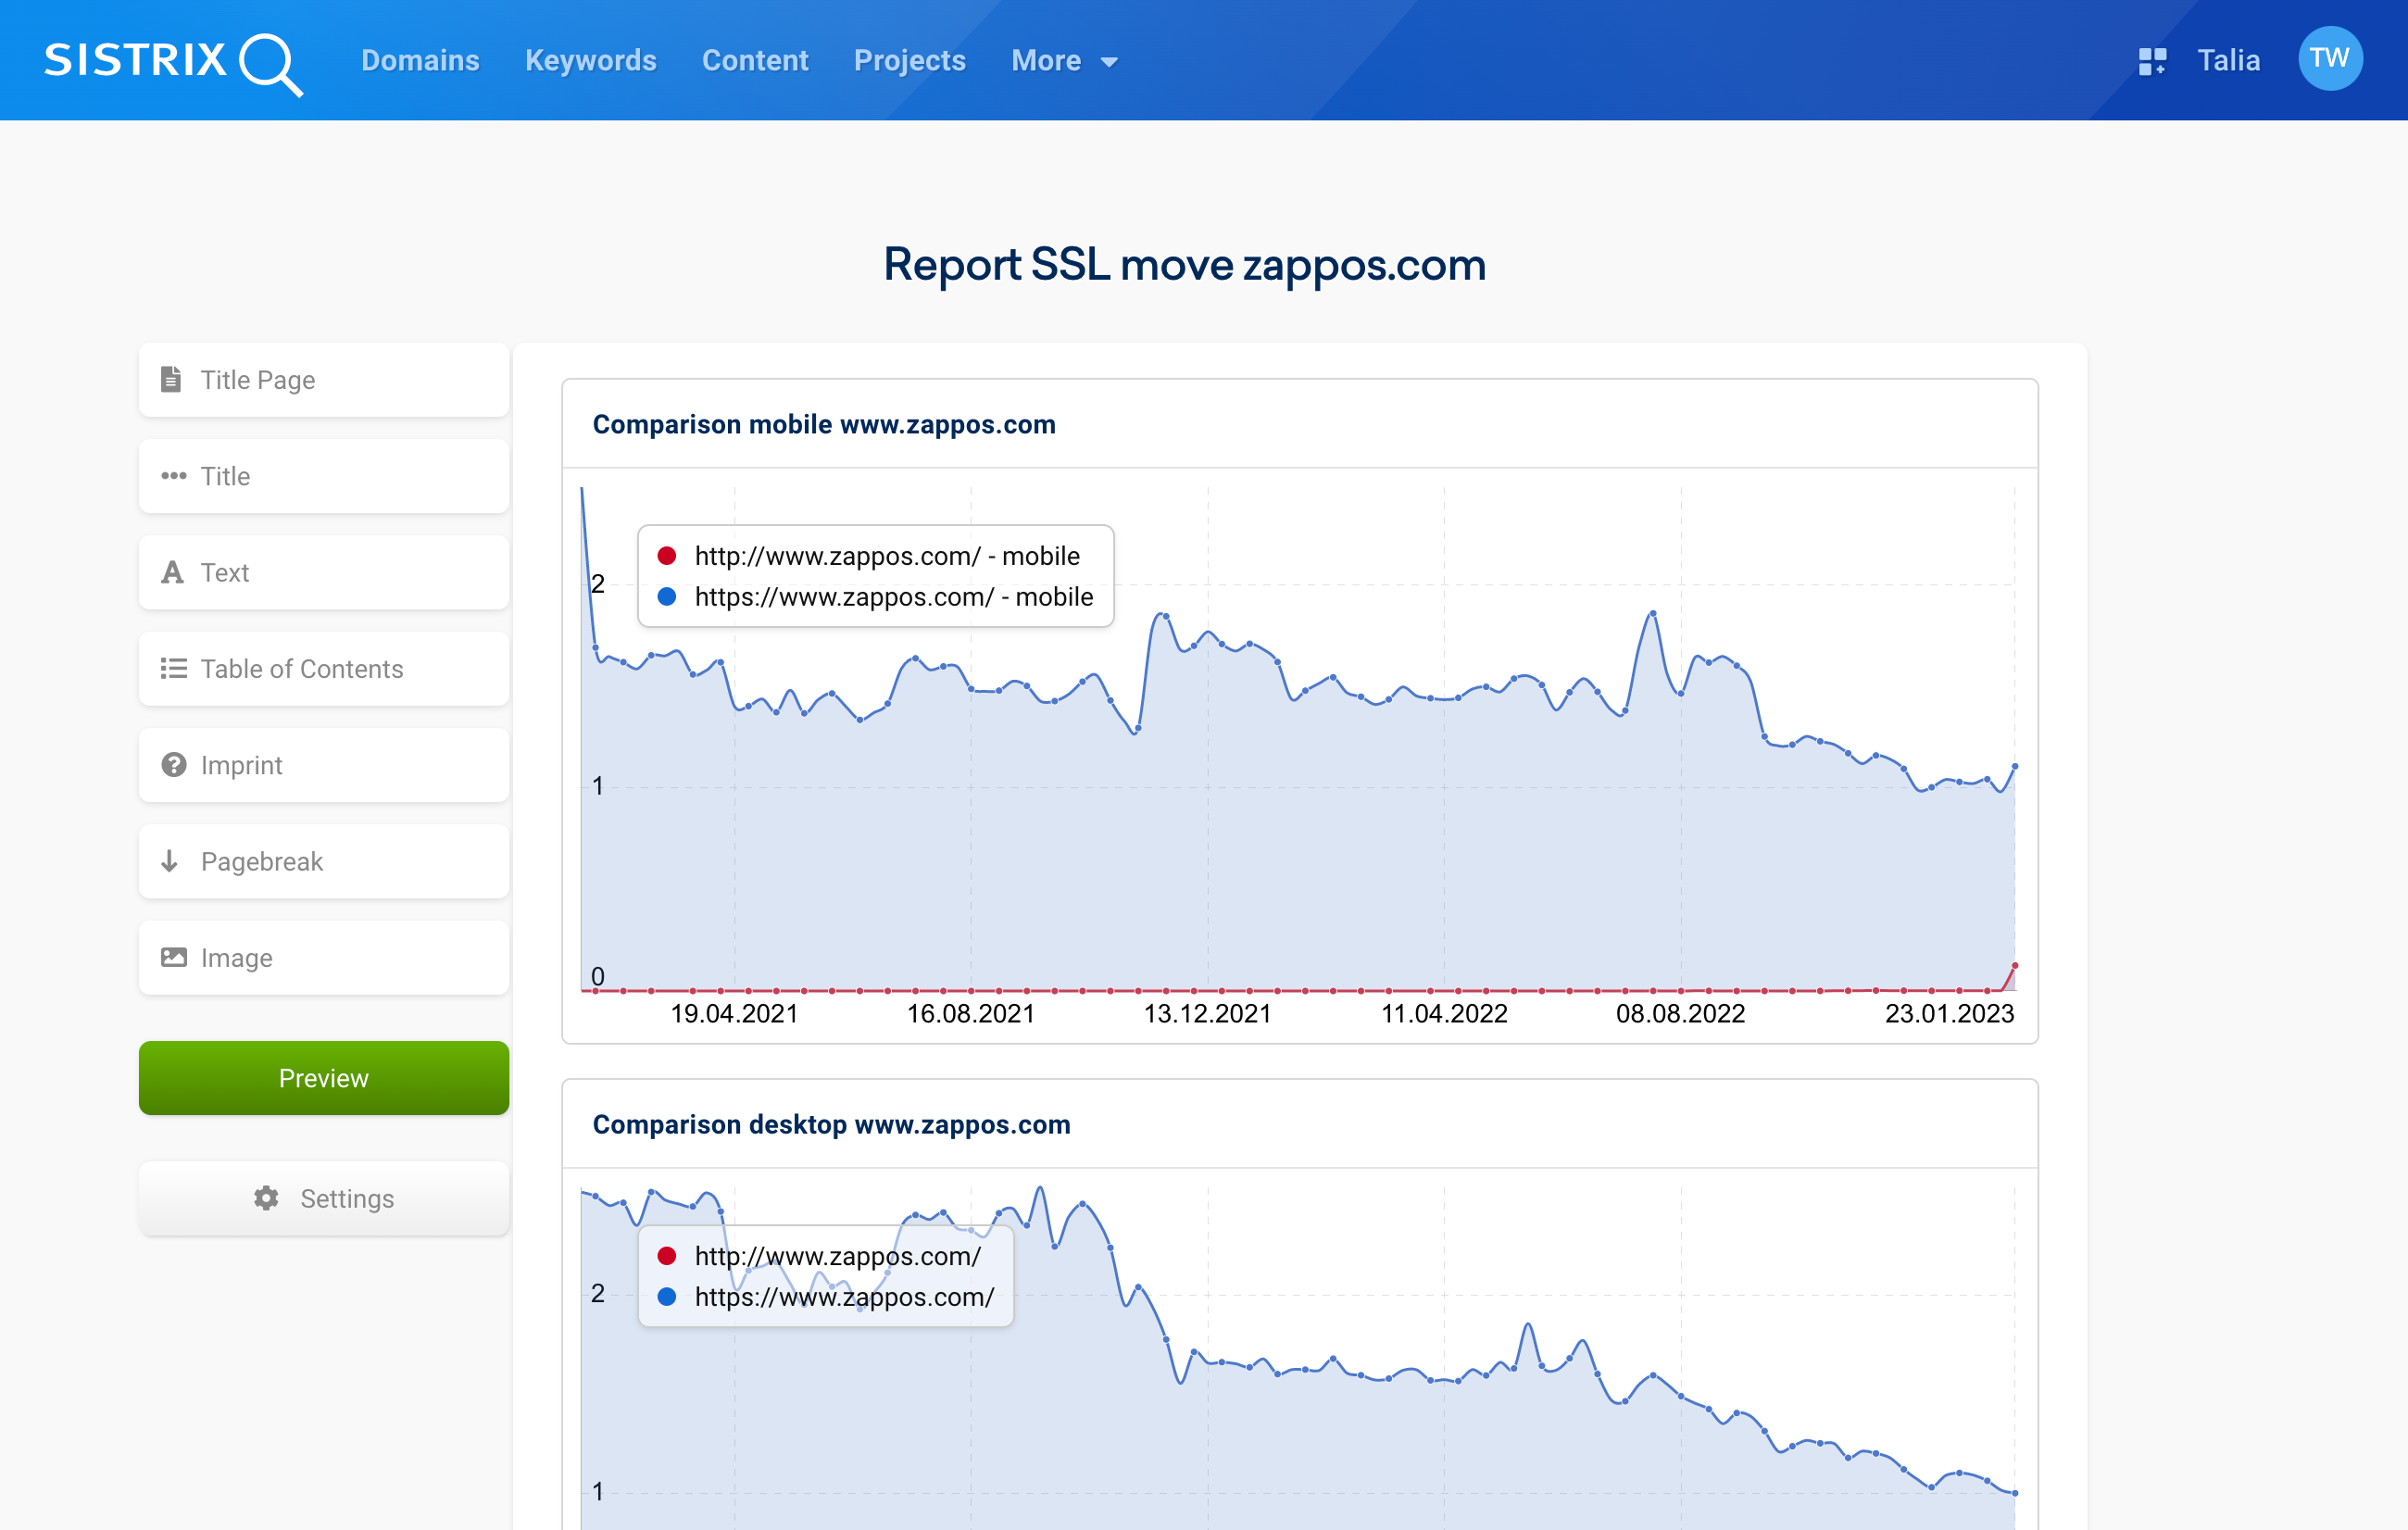Screen dimensions: 2408x1530
Task: Click the Title Page document icon
Action: pyautogui.click(x=172, y=380)
